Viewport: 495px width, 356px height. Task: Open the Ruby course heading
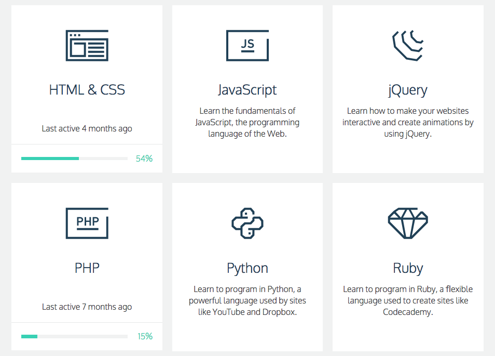pyautogui.click(x=408, y=268)
